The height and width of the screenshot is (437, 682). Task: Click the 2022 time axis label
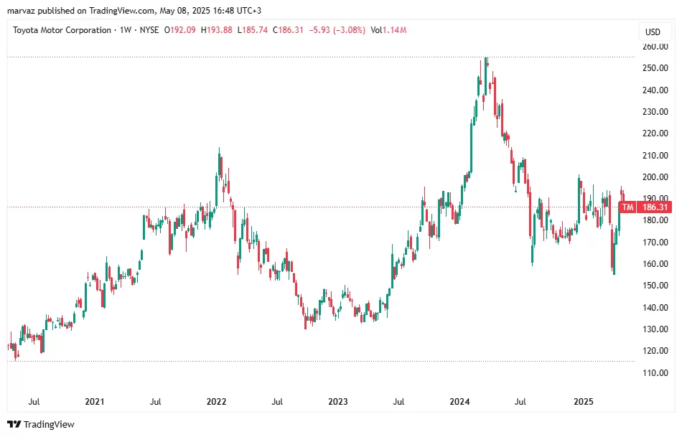pos(216,401)
